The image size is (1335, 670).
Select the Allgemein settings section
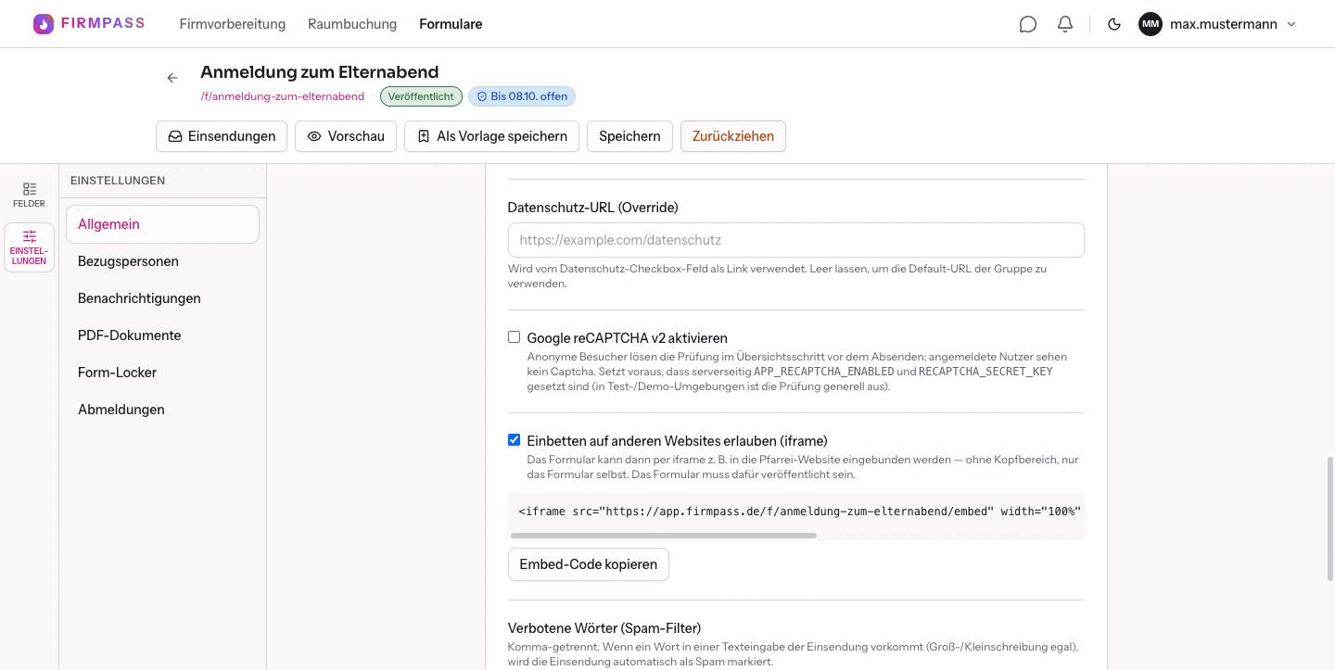coord(162,224)
